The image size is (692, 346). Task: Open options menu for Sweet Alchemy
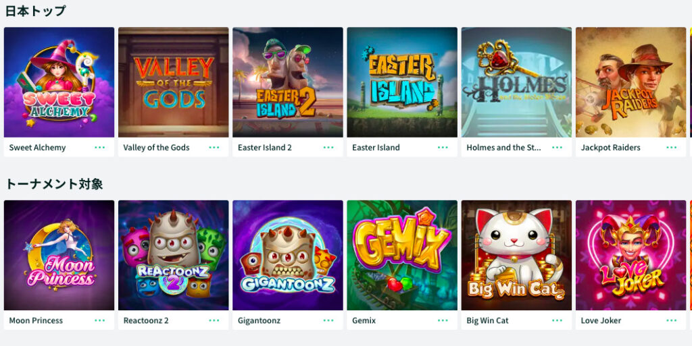click(x=100, y=148)
